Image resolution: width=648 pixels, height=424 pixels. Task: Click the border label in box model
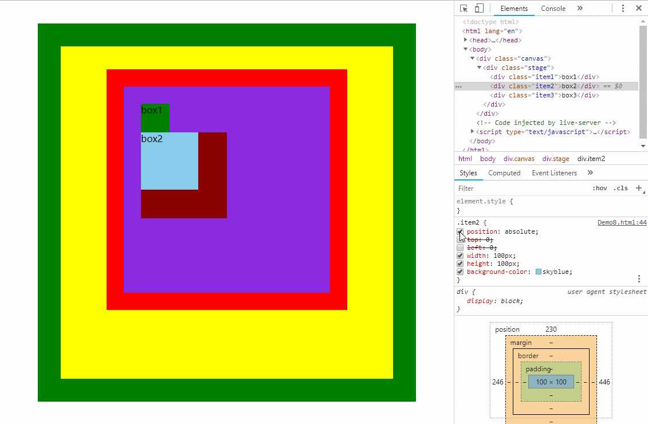(x=528, y=356)
